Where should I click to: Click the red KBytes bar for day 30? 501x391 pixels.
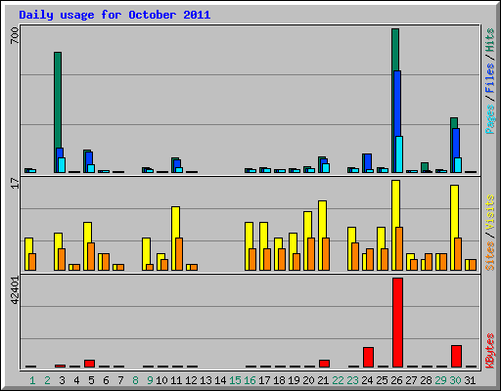456,356
